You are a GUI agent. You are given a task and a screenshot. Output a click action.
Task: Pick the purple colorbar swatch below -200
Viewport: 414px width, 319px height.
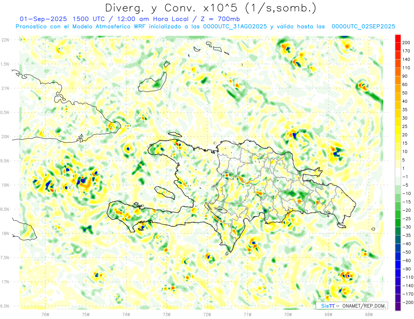click(398, 306)
